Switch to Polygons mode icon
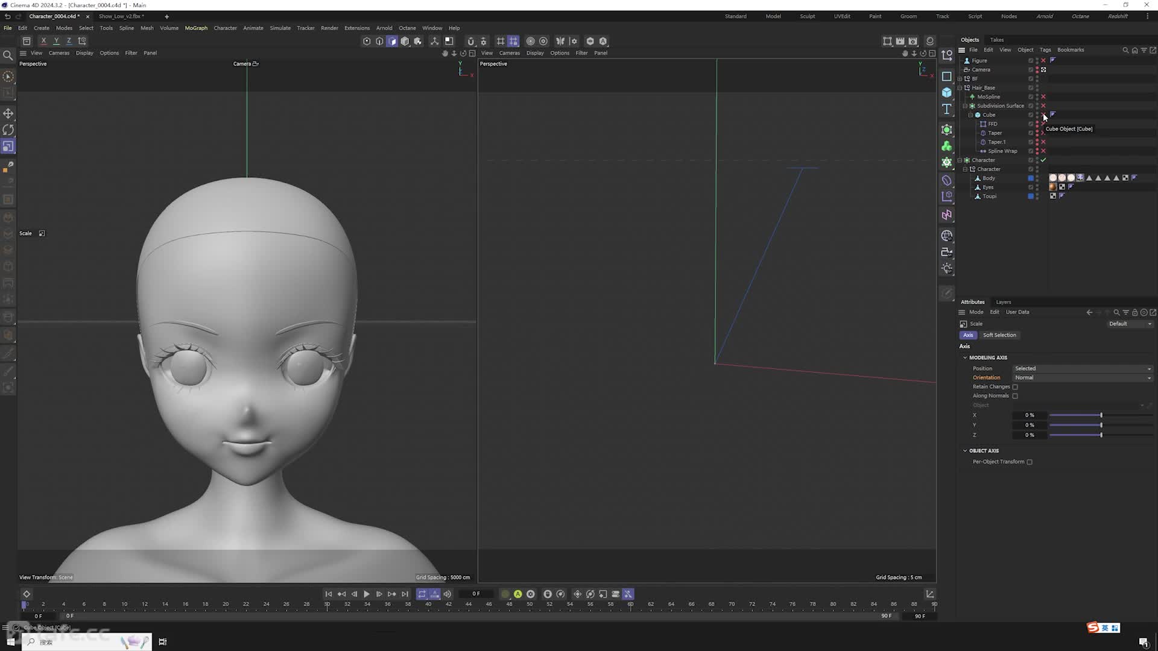 click(392, 41)
